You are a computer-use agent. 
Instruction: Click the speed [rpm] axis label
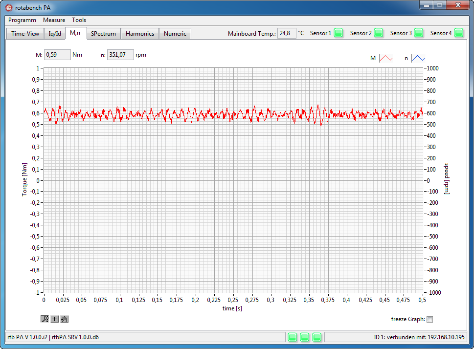click(447, 178)
